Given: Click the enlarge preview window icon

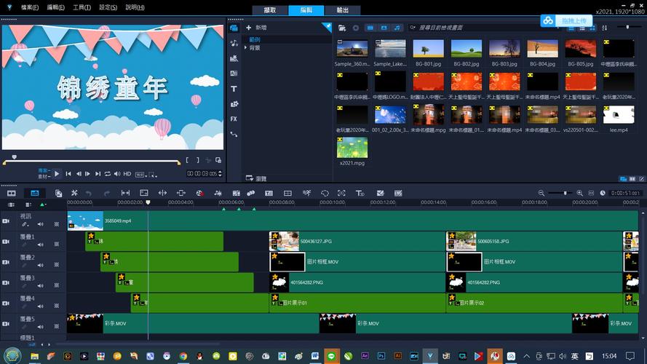Looking at the screenshot, I should click(x=218, y=160).
